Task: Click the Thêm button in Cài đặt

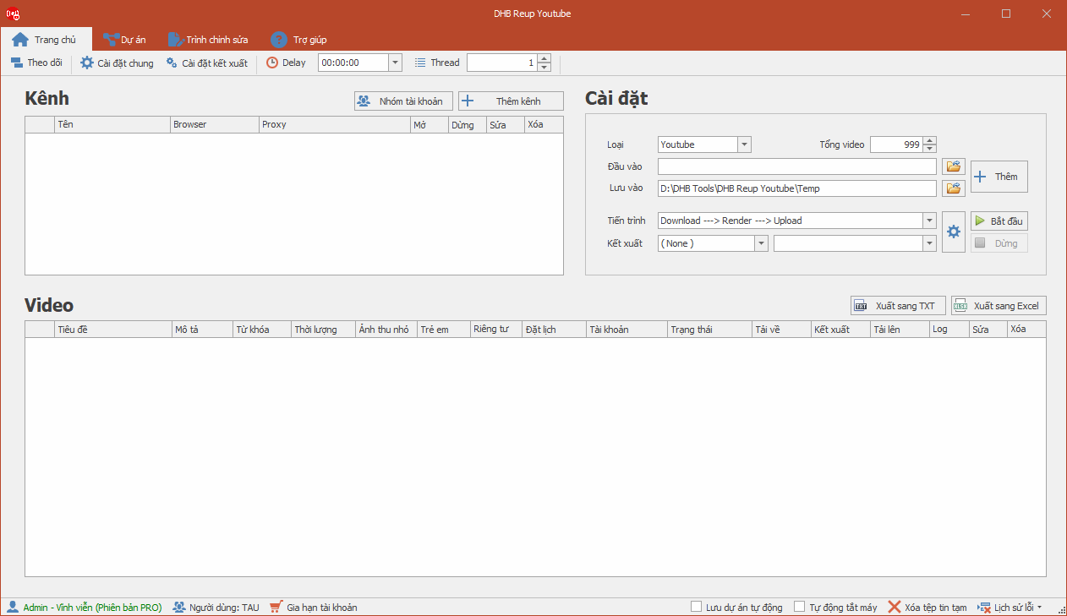Action: 999,177
